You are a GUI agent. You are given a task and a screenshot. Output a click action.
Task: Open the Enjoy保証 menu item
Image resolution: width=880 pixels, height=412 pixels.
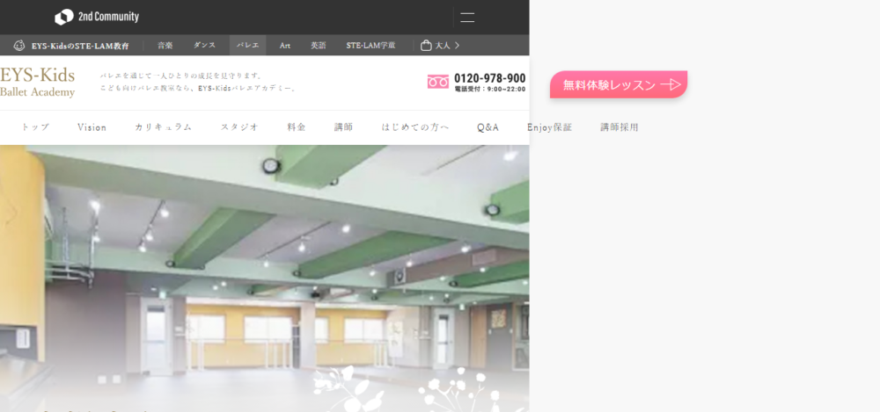pos(549,127)
